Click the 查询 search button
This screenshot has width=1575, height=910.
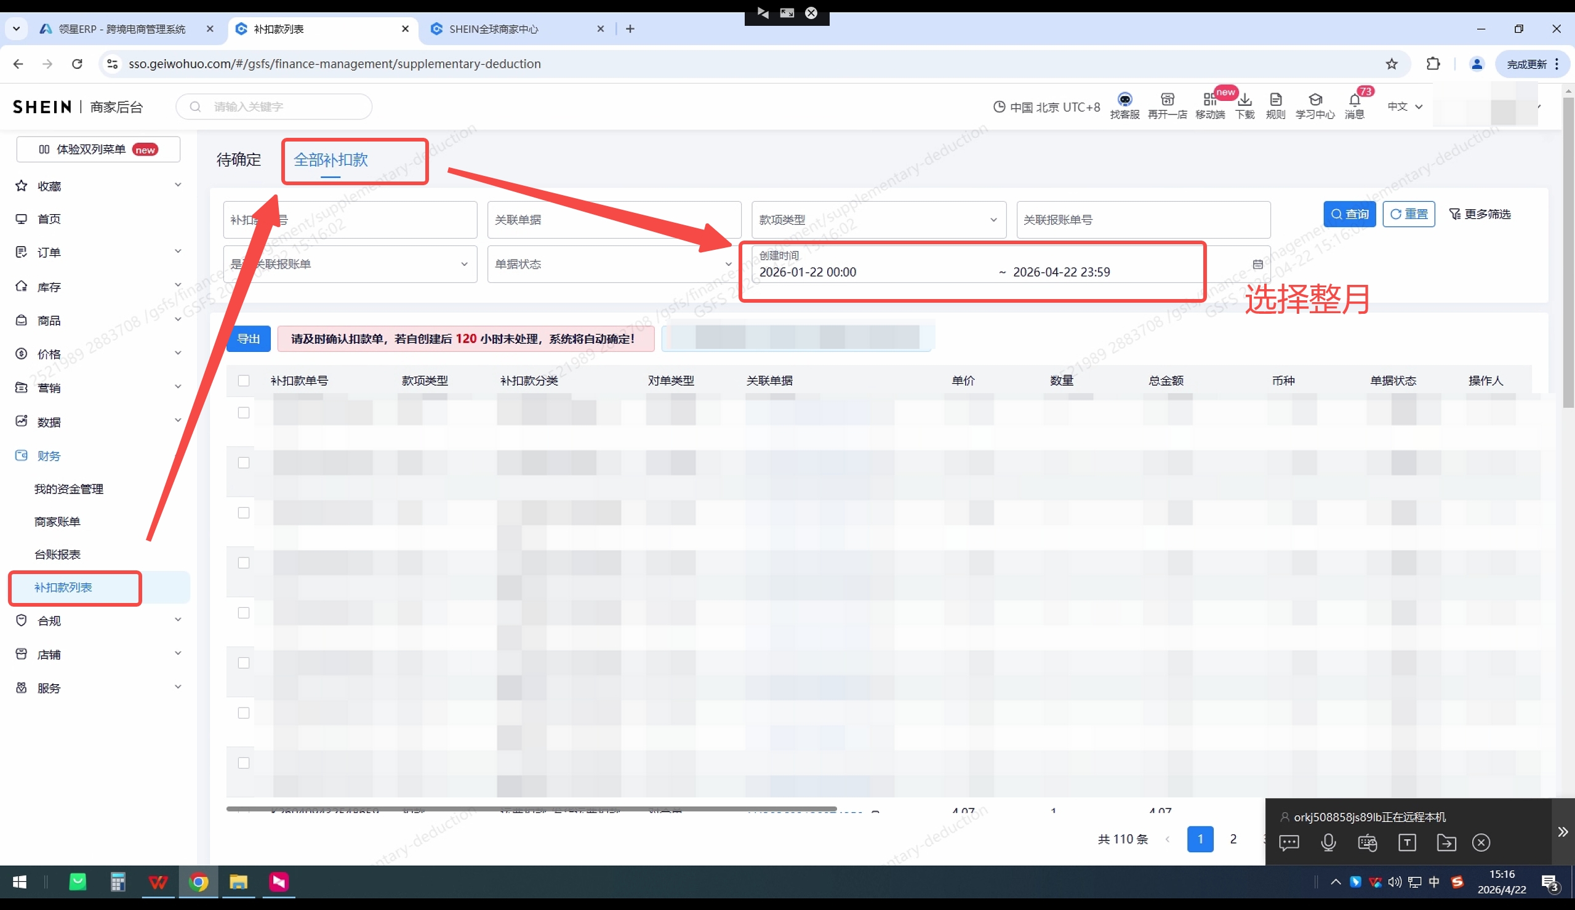pos(1349,214)
